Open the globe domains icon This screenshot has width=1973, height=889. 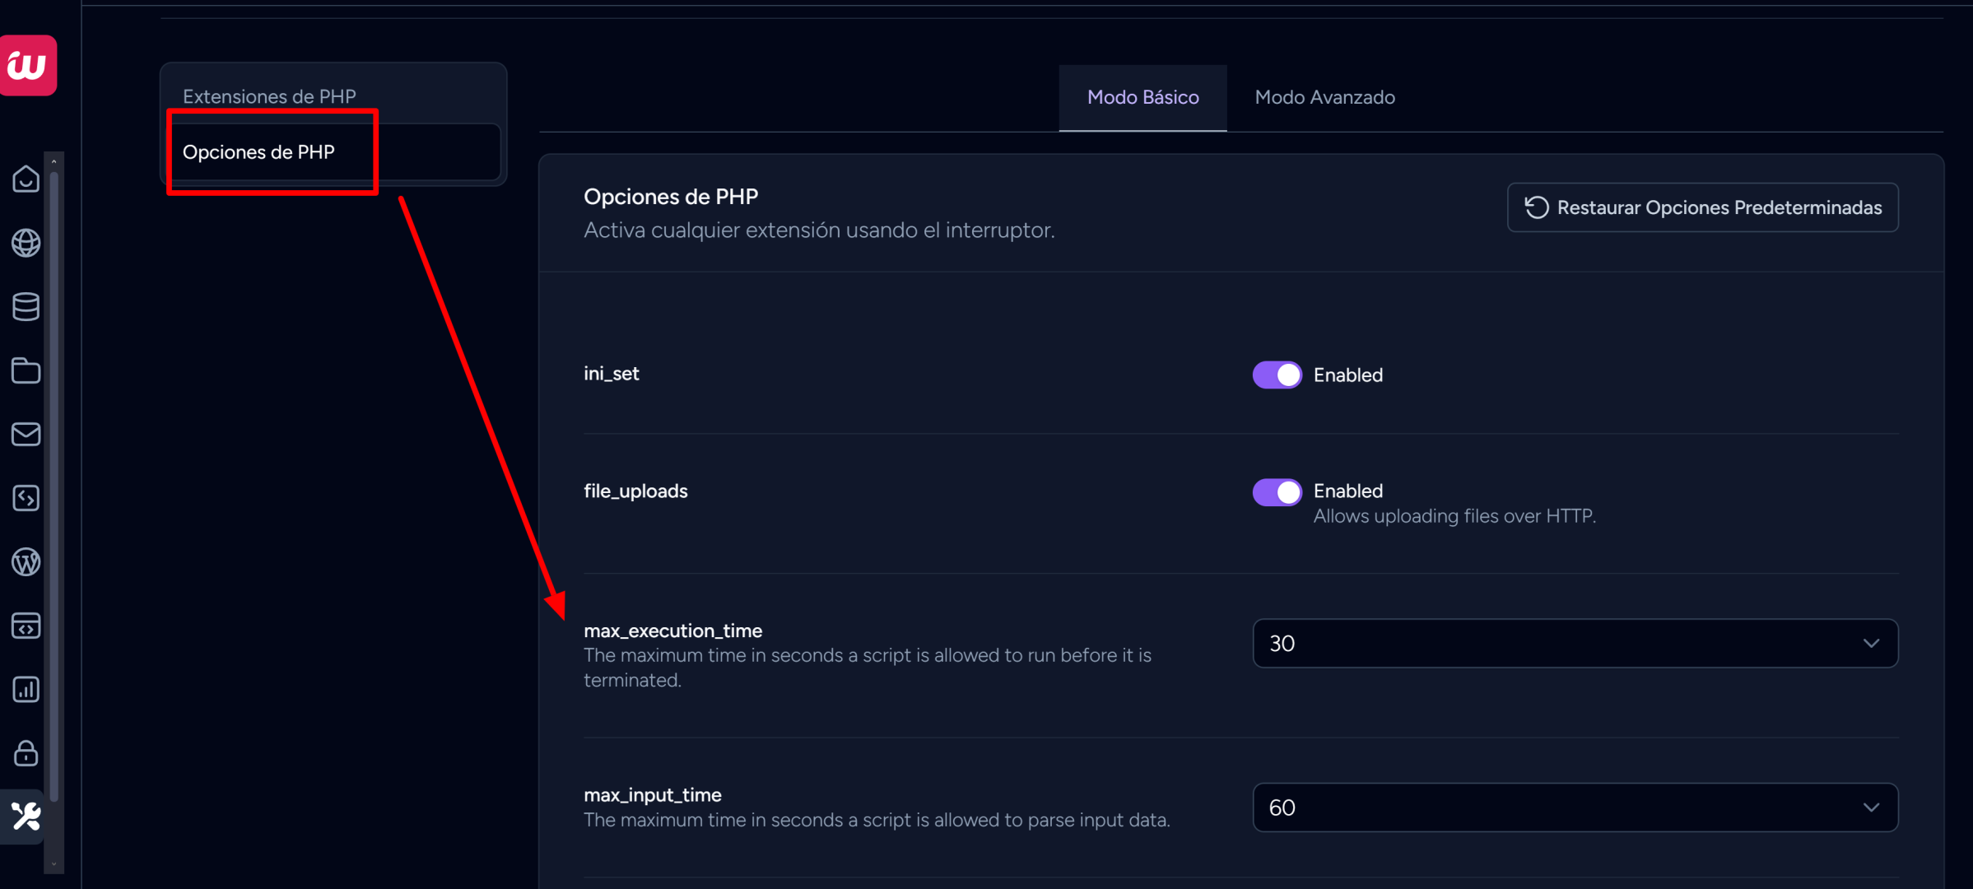pyautogui.click(x=26, y=243)
